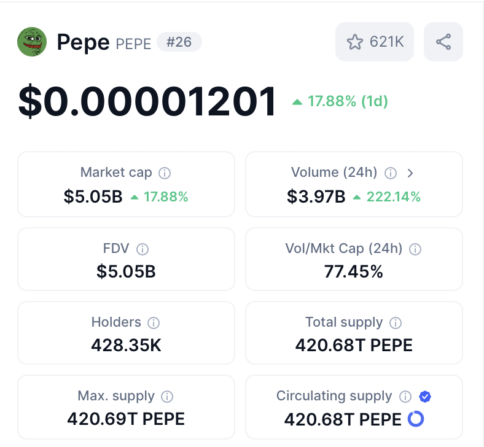This screenshot has width=484, height=447.
Task: Click the 17.88% (1d) price change
Action: point(340,101)
